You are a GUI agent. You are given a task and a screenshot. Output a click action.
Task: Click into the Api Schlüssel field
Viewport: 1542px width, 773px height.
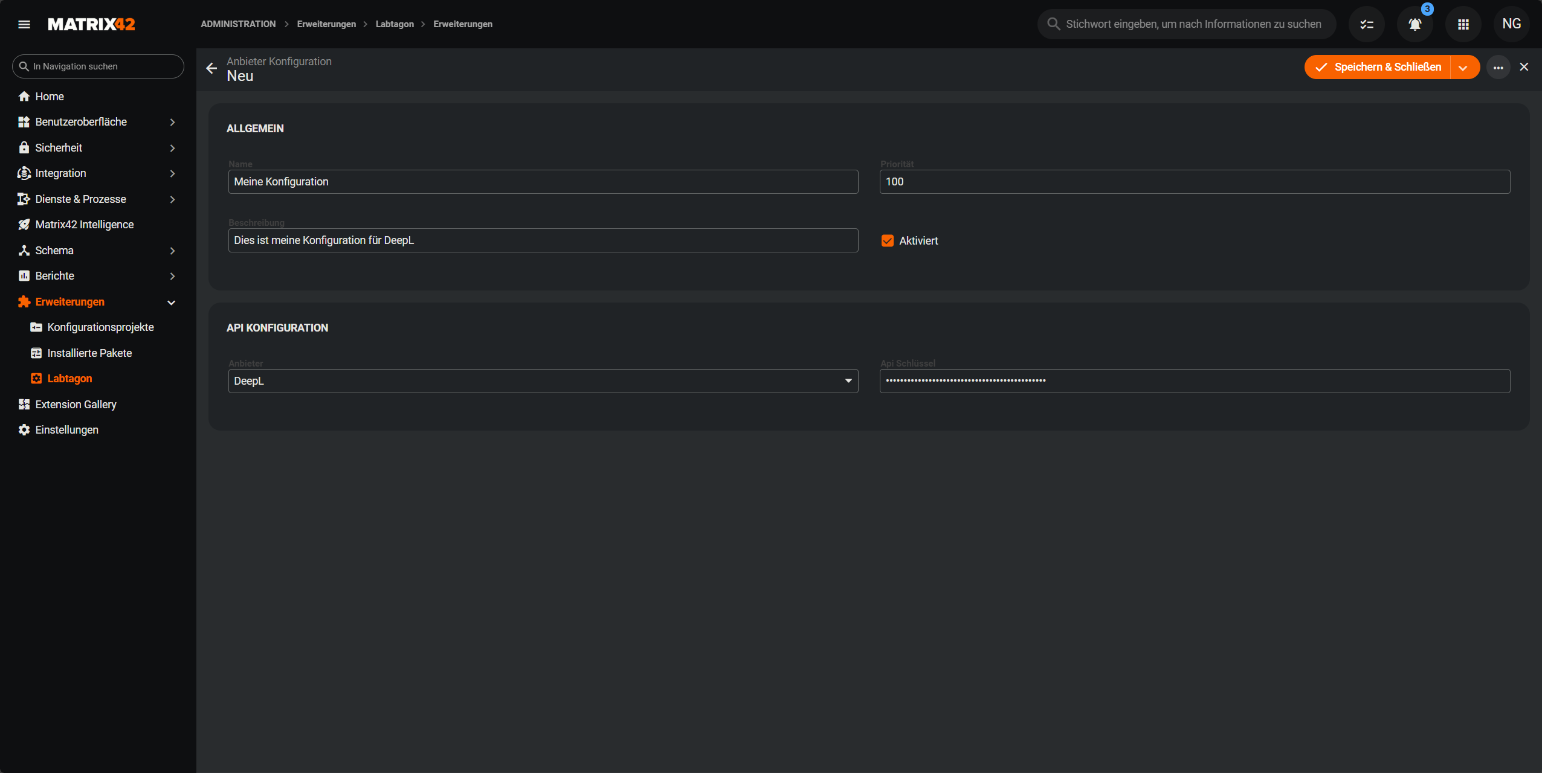(x=1194, y=381)
